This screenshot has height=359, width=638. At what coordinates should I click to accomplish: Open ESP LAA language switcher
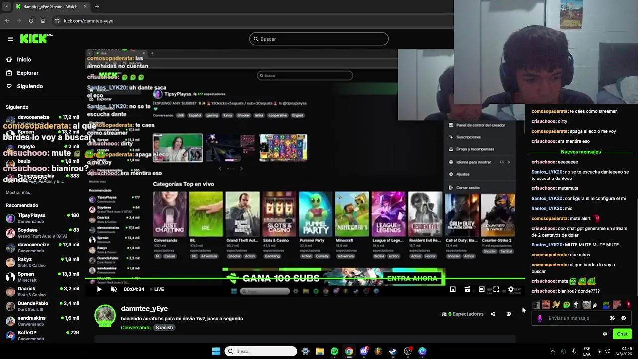click(587, 351)
